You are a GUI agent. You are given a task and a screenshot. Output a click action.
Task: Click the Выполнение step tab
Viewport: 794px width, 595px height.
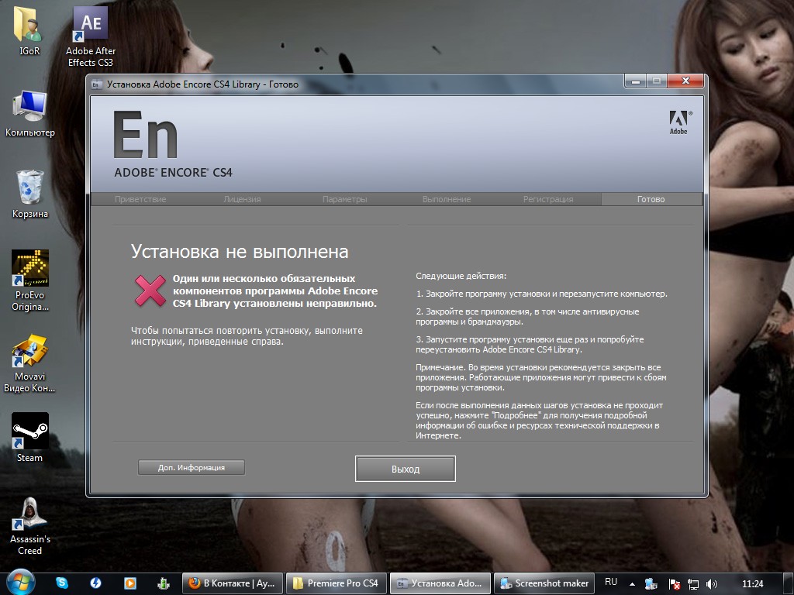point(447,199)
